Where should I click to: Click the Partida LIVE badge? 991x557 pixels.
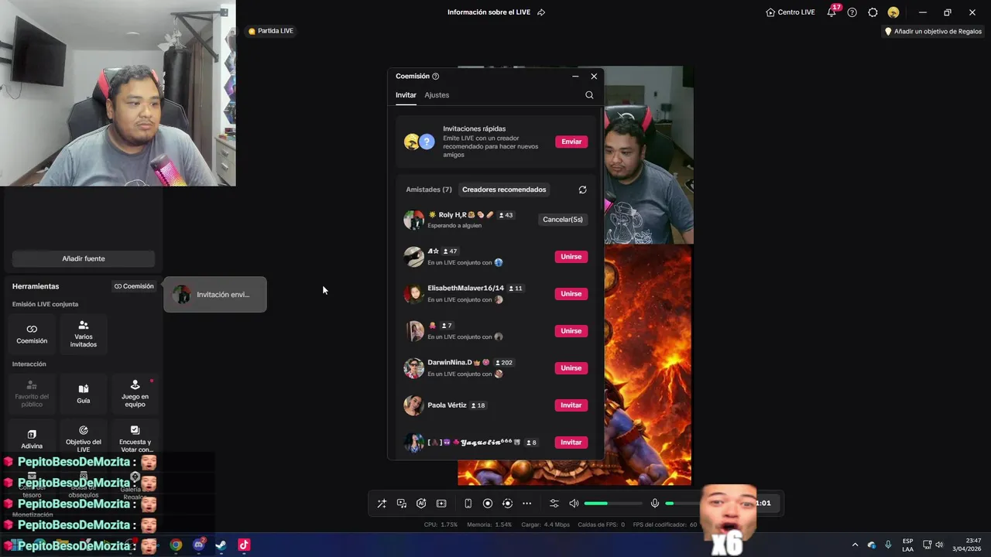271,31
